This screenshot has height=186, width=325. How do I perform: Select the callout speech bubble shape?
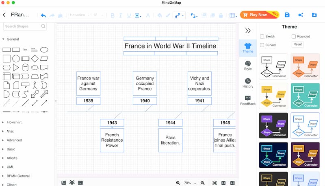pos(25,85)
